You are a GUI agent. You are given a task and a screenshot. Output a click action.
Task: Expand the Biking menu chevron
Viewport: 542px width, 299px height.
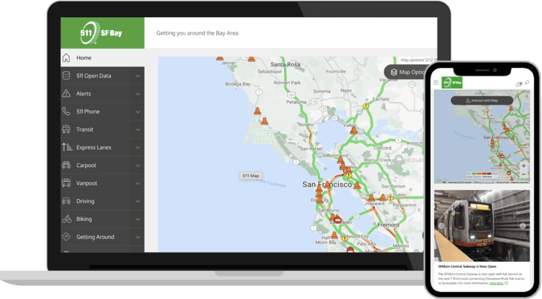click(138, 219)
